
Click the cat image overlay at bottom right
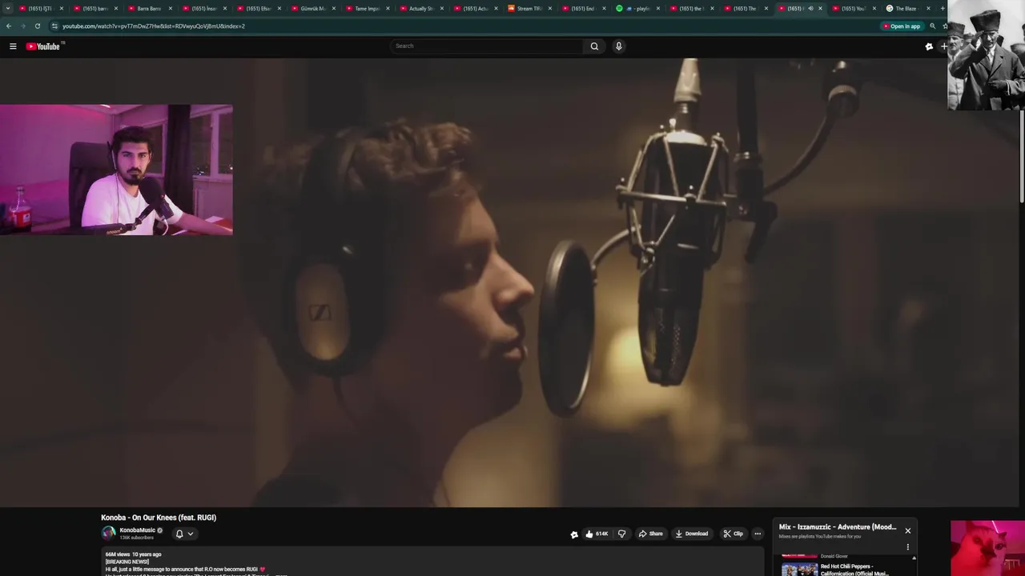click(x=987, y=548)
